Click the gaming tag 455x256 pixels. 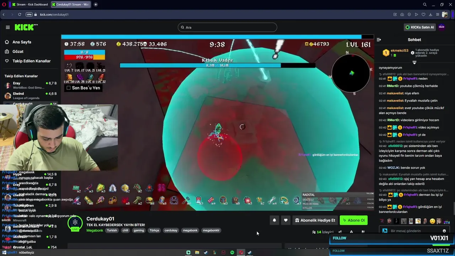pyautogui.click(x=139, y=230)
